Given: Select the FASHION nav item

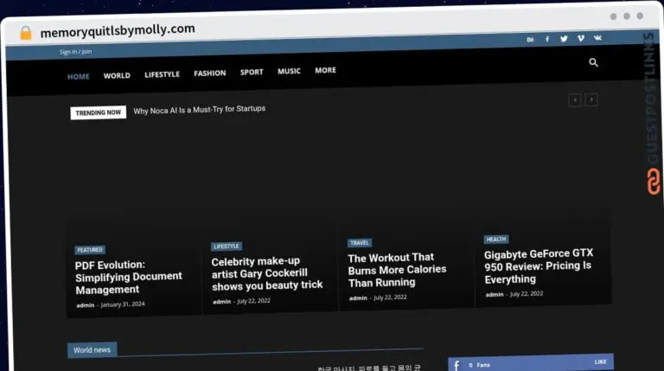Looking at the screenshot, I should click(209, 74).
